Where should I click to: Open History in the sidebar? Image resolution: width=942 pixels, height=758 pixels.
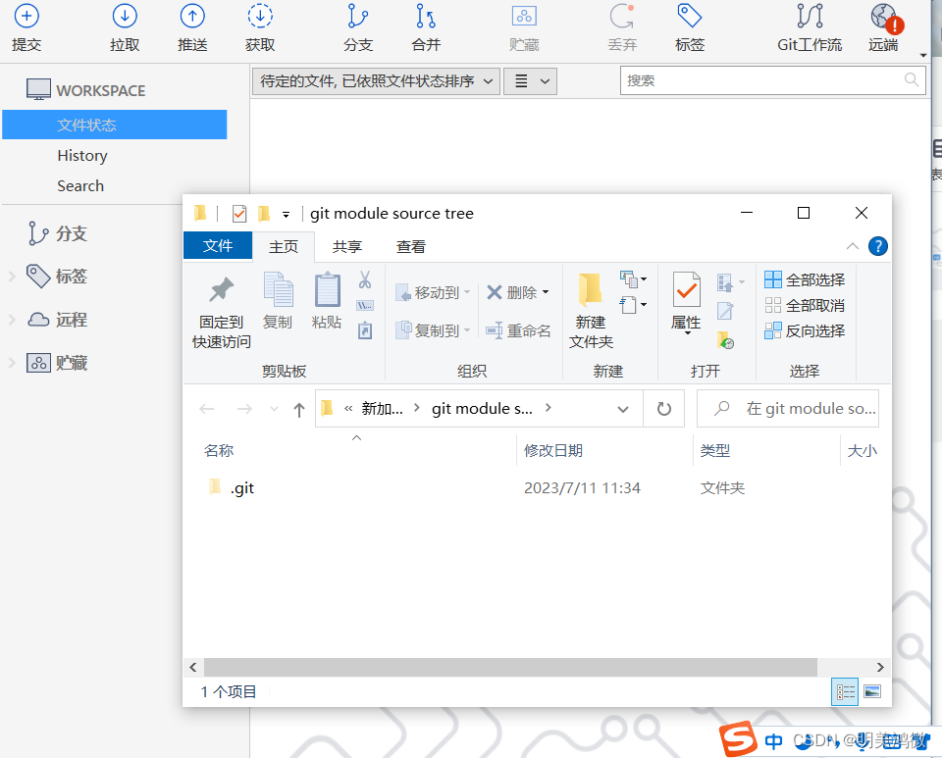point(82,156)
